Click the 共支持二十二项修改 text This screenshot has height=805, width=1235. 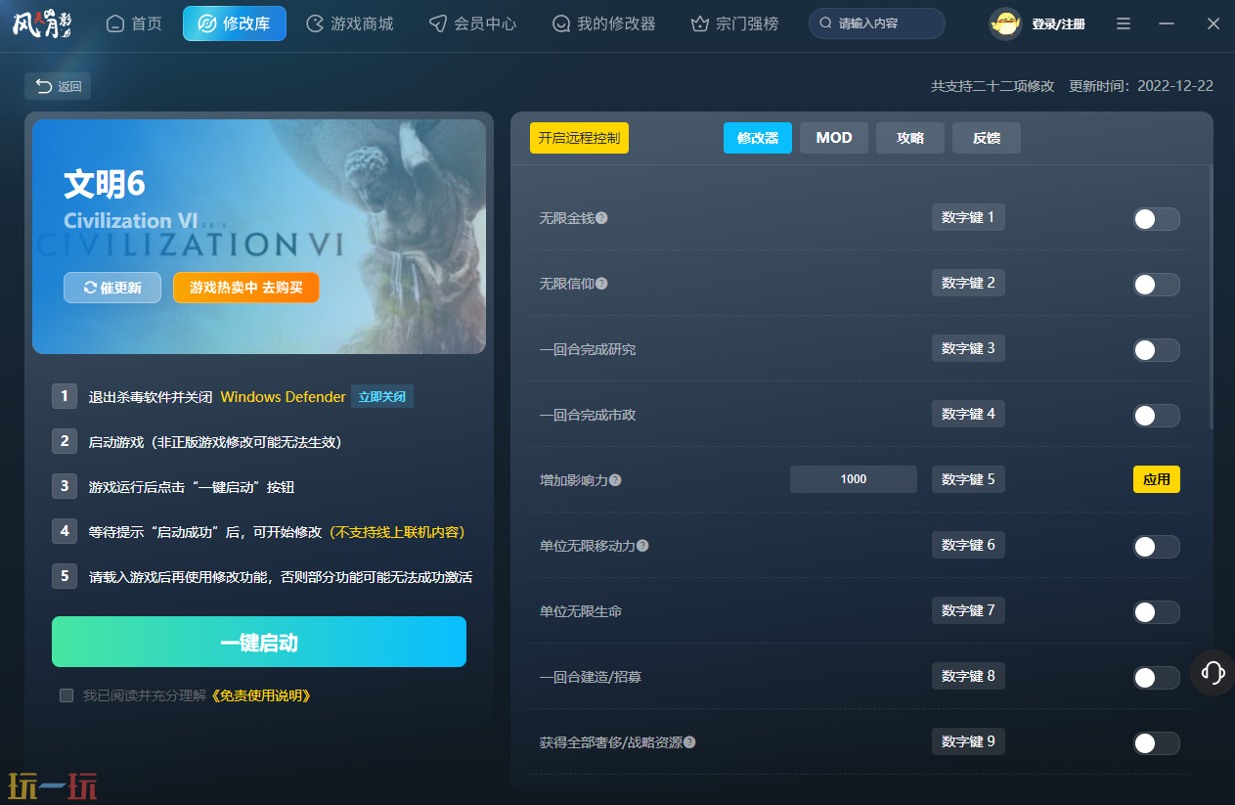click(992, 86)
